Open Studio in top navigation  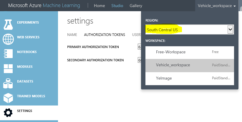(x=117, y=6)
